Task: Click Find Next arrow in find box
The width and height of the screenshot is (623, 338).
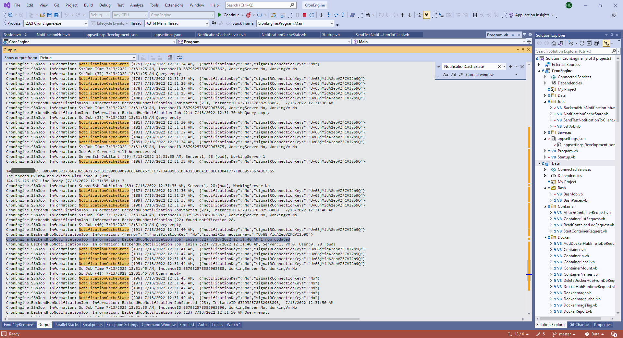Action: click(510, 67)
